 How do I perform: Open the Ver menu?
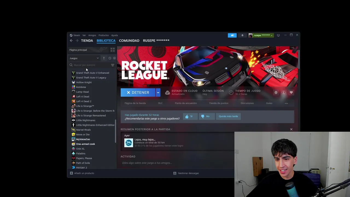tap(84, 35)
